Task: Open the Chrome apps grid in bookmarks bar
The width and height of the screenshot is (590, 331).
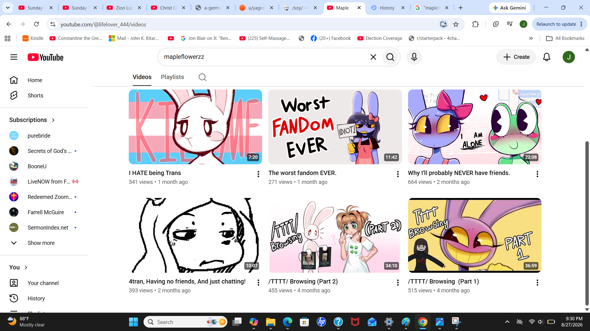Action: coord(8,38)
